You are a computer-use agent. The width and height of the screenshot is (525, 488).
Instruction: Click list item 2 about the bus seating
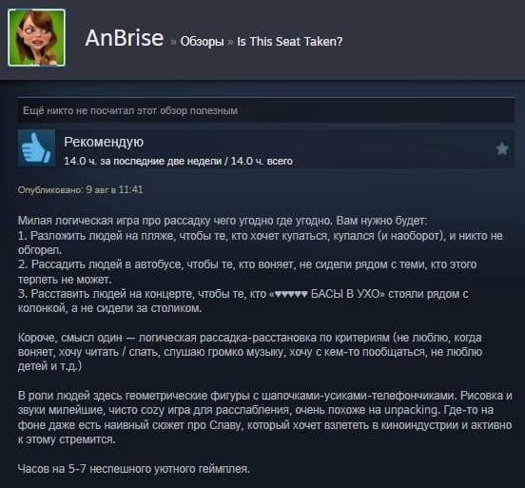(x=247, y=272)
